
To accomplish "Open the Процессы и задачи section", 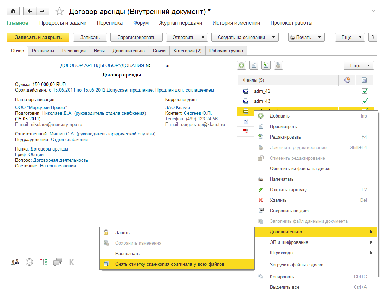I will (63, 23).
